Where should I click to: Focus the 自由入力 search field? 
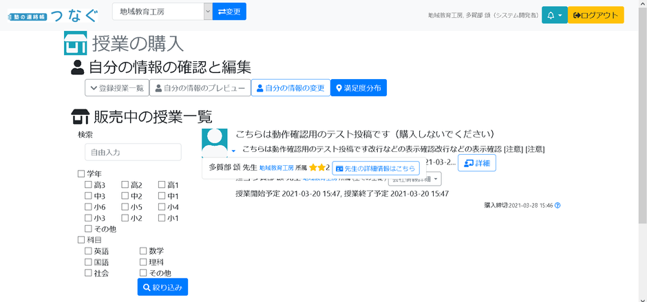point(133,152)
